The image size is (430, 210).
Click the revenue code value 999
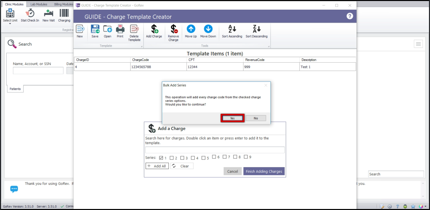click(272, 67)
